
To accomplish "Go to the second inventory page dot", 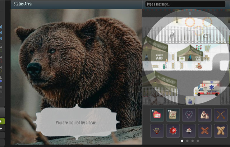I will 187,141.
